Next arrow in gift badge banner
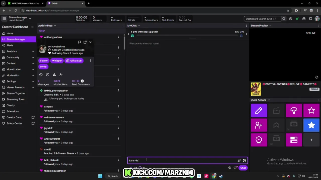 click(x=247, y=34)
